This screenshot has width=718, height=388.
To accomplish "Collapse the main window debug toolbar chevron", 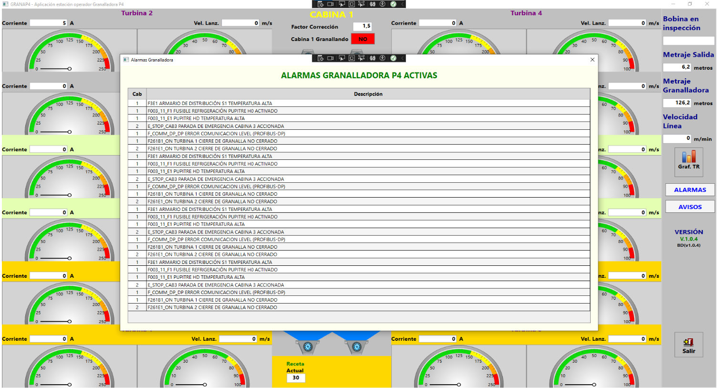I will pyautogui.click(x=402, y=4).
